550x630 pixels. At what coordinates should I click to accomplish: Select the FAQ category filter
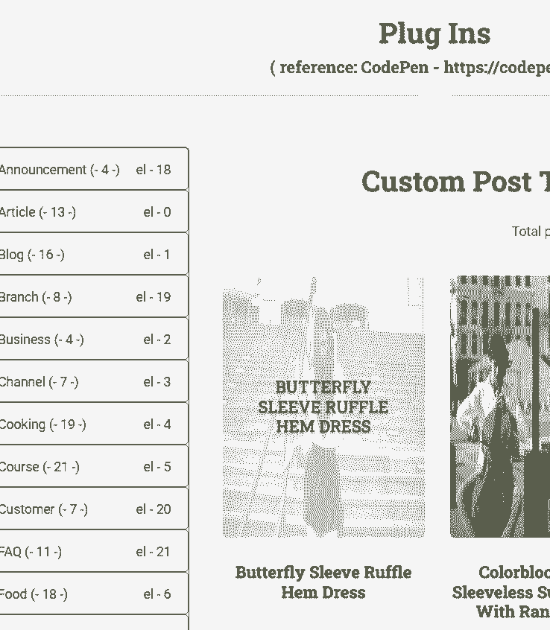(x=86, y=552)
